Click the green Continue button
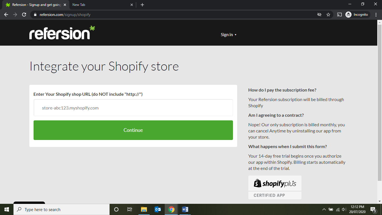The image size is (382, 215). coord(133,130)
